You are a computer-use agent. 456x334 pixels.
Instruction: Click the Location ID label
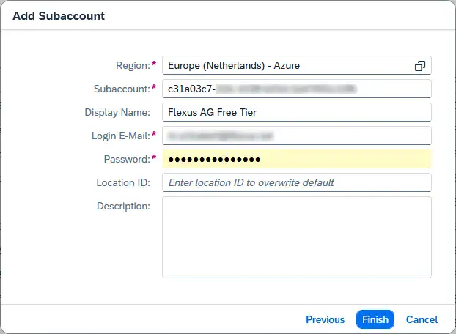[123, 182]
